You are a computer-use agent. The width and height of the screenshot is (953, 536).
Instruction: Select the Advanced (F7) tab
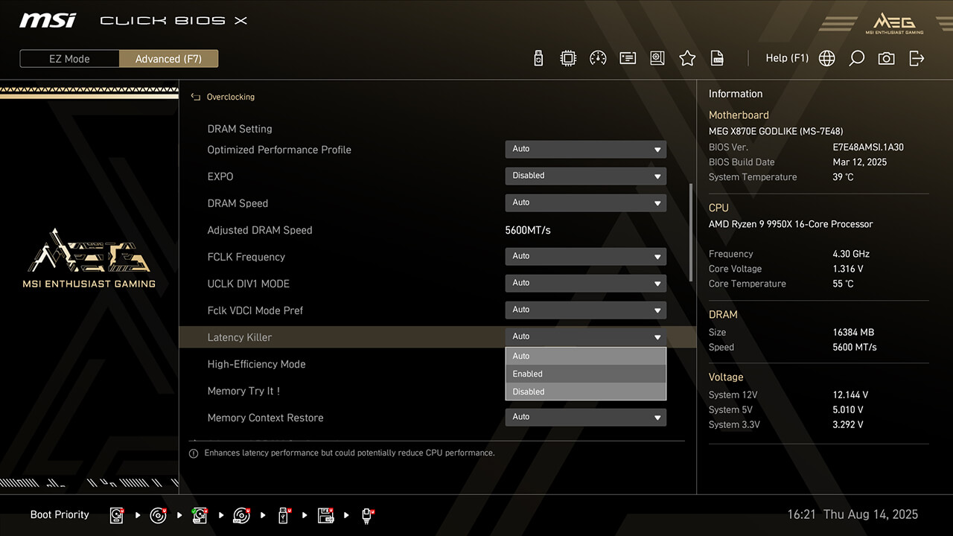coord(168,59)
